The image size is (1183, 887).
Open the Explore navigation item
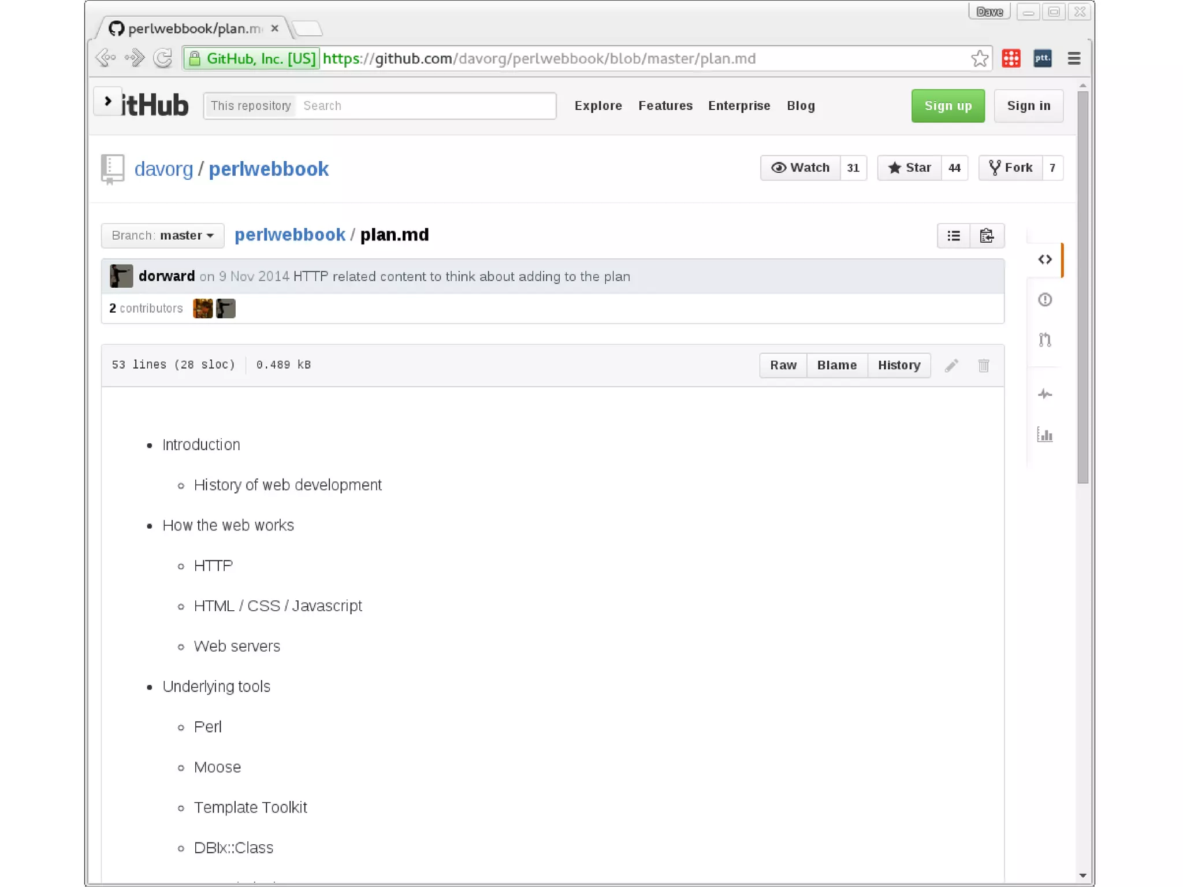(598, 106)
